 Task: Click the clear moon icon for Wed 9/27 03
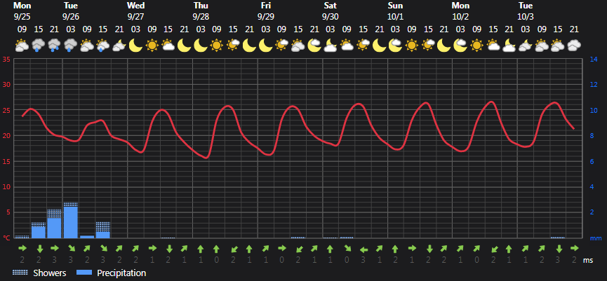point(135,46)
